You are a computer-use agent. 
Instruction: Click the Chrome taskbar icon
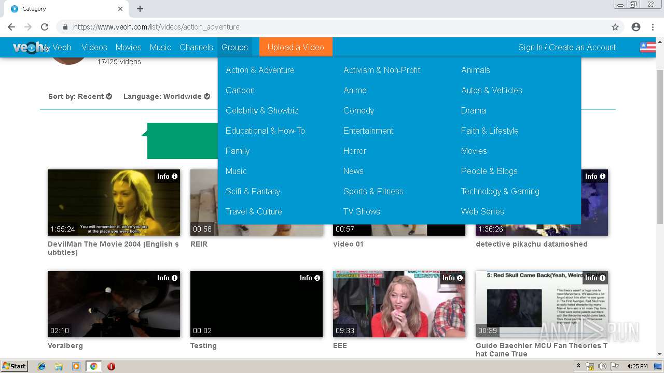93,366
